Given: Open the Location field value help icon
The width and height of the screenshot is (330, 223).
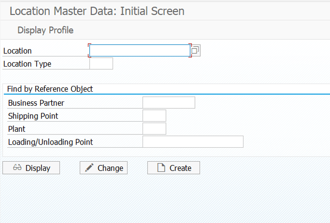Looking at the screenshot, I should click(195, 50).
